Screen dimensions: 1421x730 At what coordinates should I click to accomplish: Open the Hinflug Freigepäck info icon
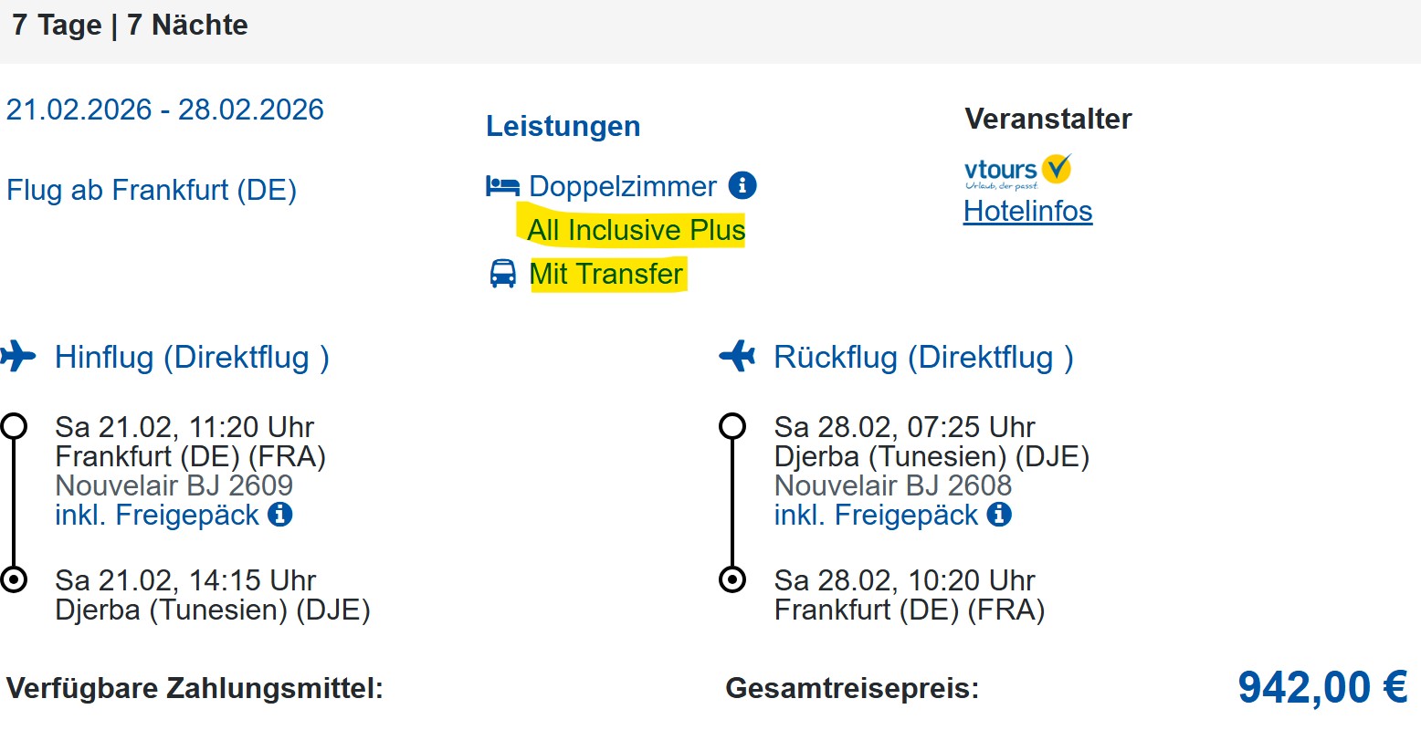[280, 515]
